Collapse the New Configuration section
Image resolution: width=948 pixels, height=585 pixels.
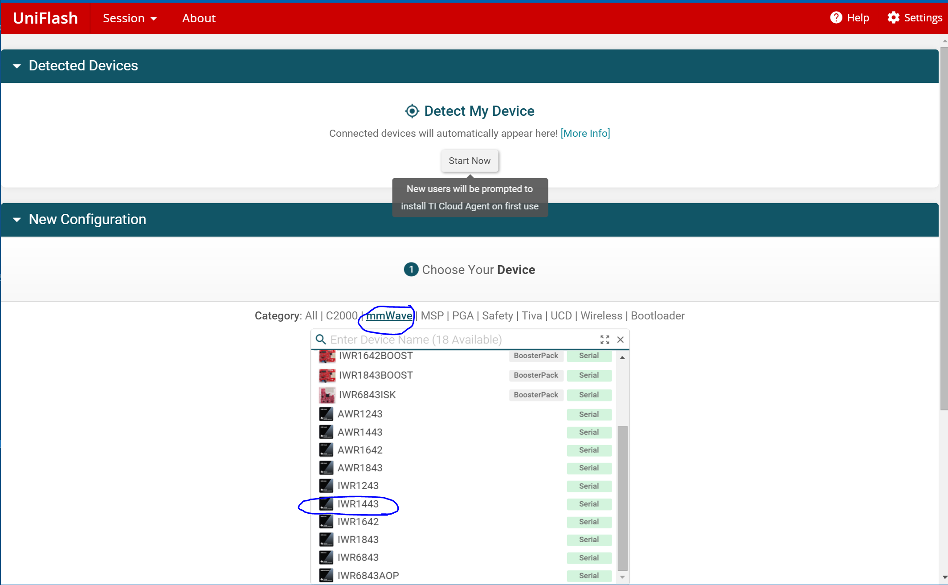click(17, 220)
